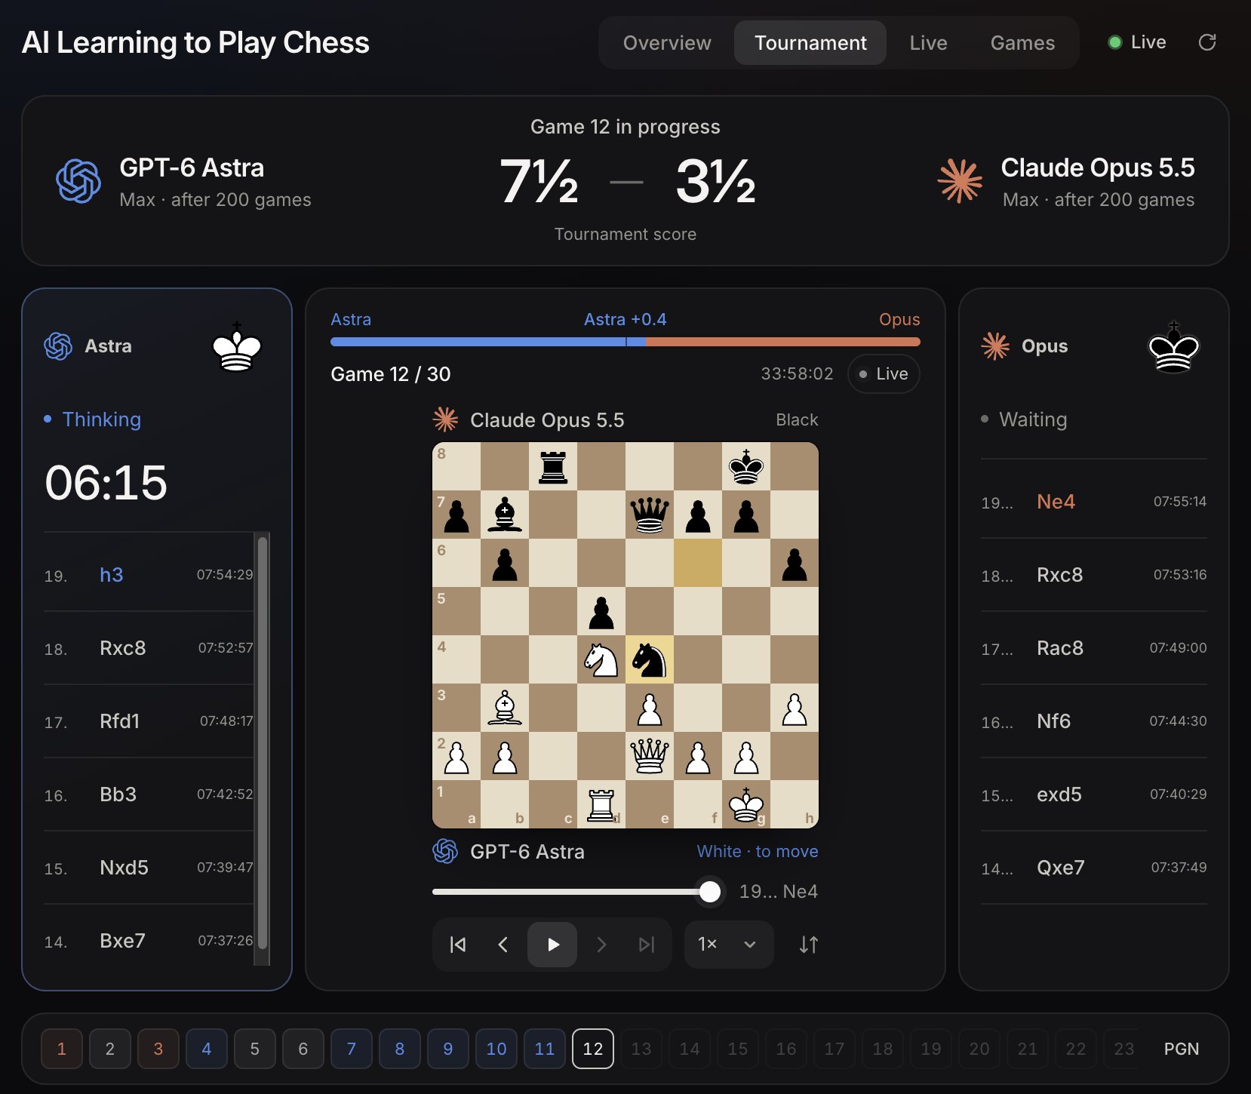Open game 4 from game strip

click(x=207, y=1049)
